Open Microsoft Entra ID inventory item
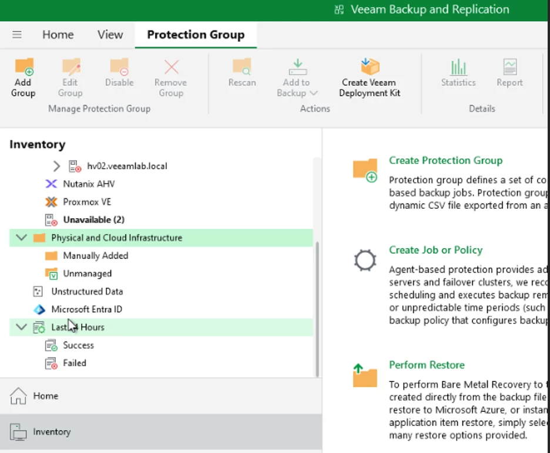550x453 pixels. pos(86,309)
